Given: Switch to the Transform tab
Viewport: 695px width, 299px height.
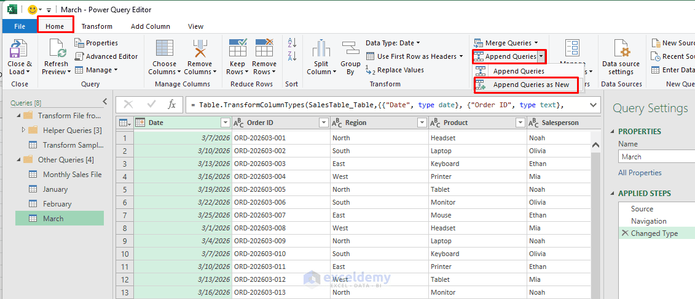Looking at the screenshot, I should tap(96, 26).
